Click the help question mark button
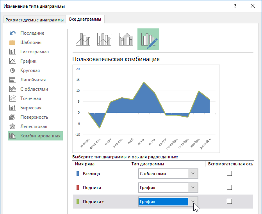 coord(235,6)
